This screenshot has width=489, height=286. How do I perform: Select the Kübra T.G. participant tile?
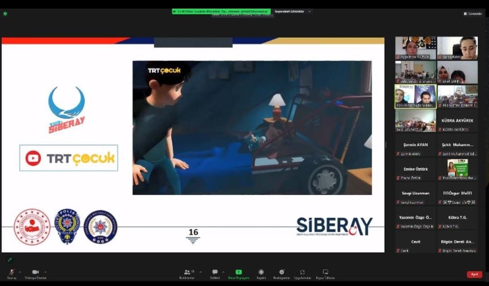coord(457,218)
